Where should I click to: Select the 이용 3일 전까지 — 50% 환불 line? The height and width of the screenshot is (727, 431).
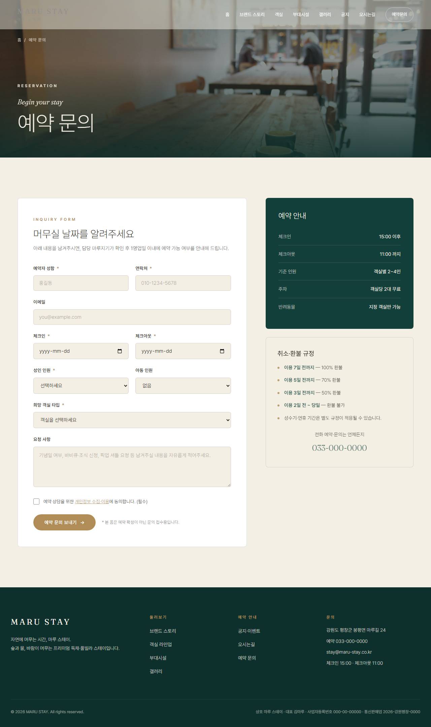[312, 393]
